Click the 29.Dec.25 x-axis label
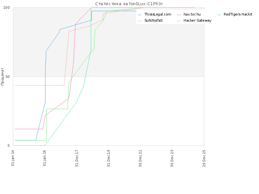Screen dimensions: 259x194 coord(204,158)
